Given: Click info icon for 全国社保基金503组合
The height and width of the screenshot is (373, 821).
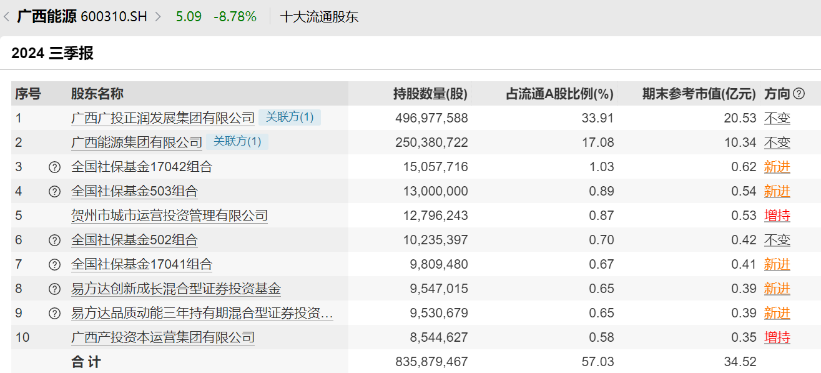Looking at the screenshot, I should (x=54, y=192).
